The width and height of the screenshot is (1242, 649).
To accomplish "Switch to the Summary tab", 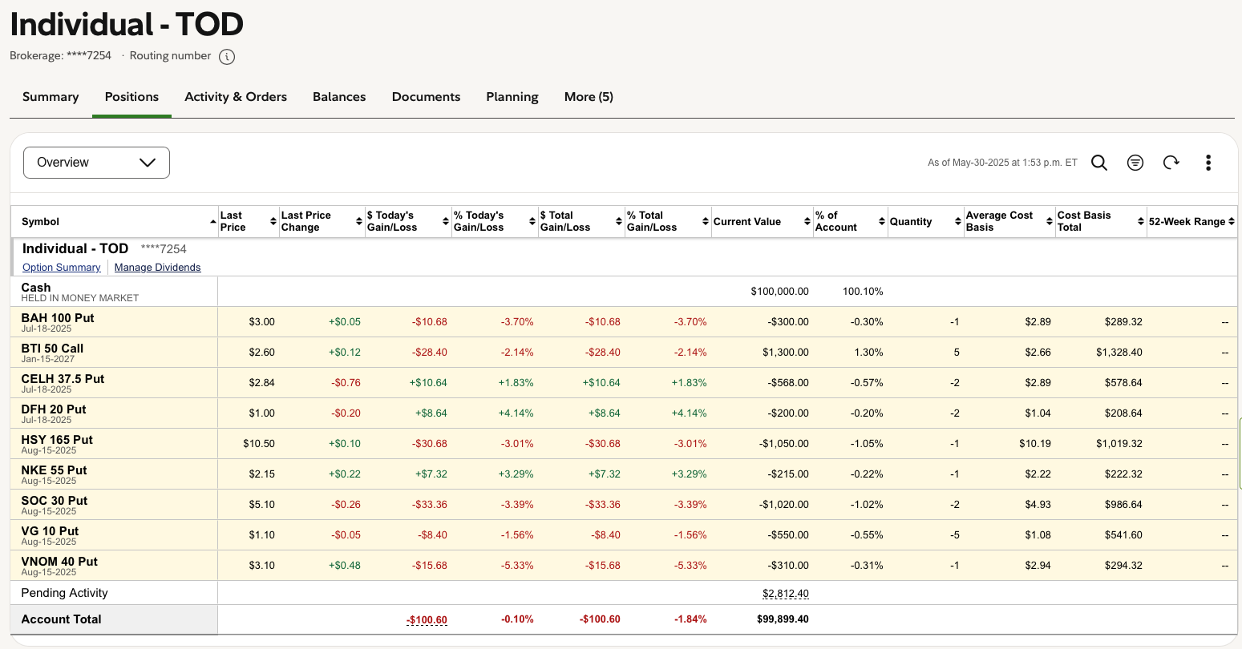I will point(51,97).
